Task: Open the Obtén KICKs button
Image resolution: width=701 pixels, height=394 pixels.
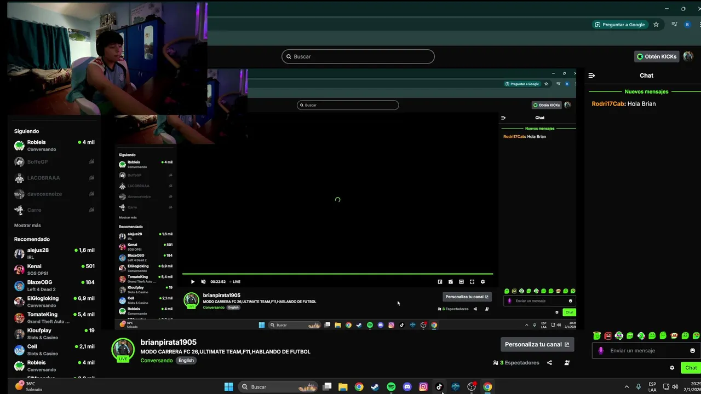Action: coord(657,56)
